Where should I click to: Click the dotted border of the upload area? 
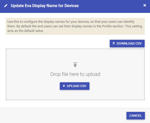75,49
